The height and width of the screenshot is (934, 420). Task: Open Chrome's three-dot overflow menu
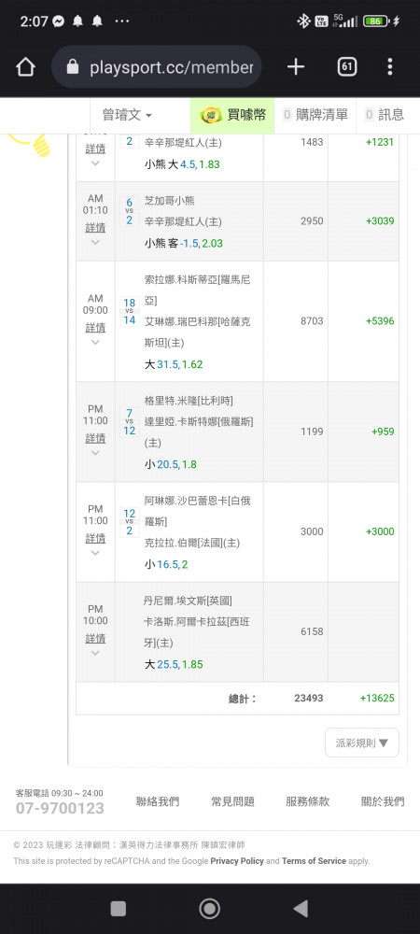(x=389, y=66)
